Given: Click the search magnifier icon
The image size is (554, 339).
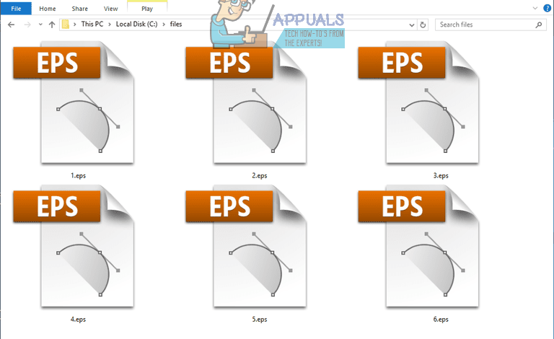Looking at the screenshot, I should click(x=538, y=25).
